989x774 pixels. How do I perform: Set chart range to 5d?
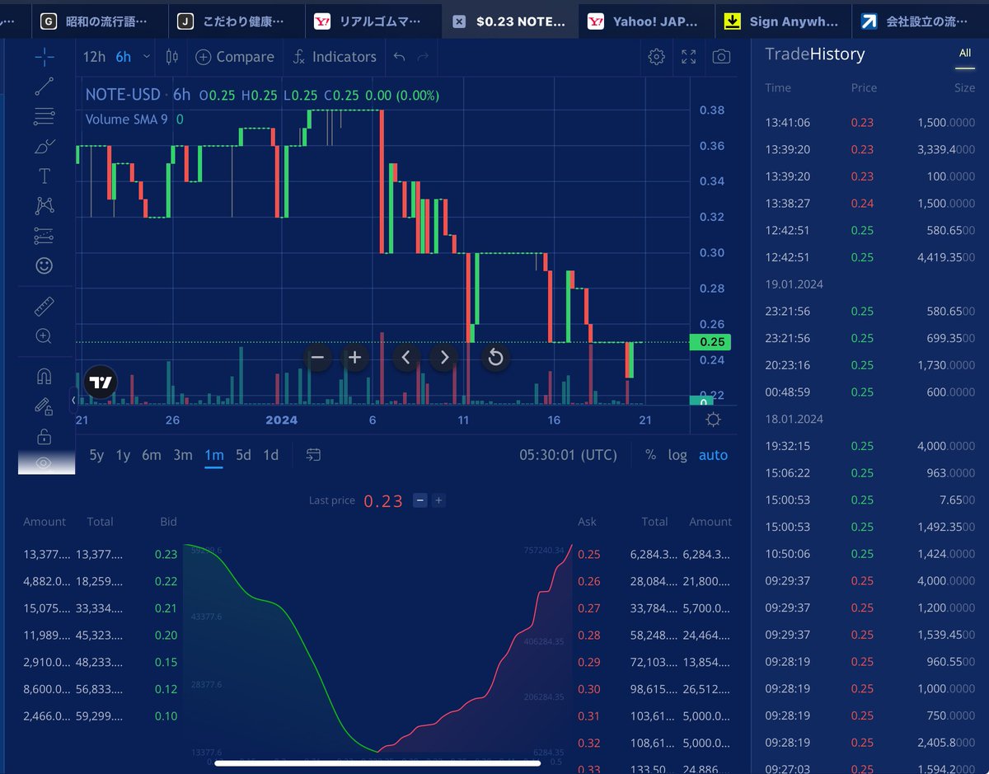point(243,455)
